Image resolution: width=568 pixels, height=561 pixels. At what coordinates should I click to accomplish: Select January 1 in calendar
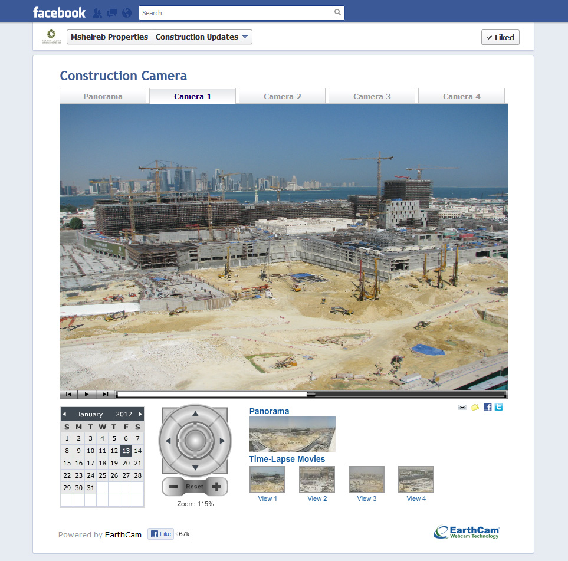(x=67, y=438)
